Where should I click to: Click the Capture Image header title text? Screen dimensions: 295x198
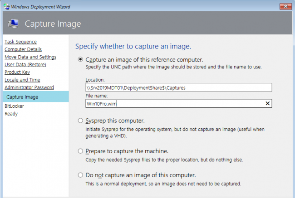click(x=53, y=24)
